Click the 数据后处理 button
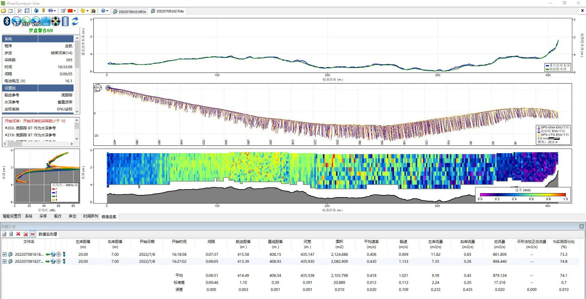This screenshot has height=299, width=586. 48,234
